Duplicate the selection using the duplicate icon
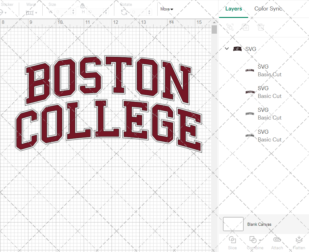Viewport: 309px width, 252px height. click(x=245, y=27)
